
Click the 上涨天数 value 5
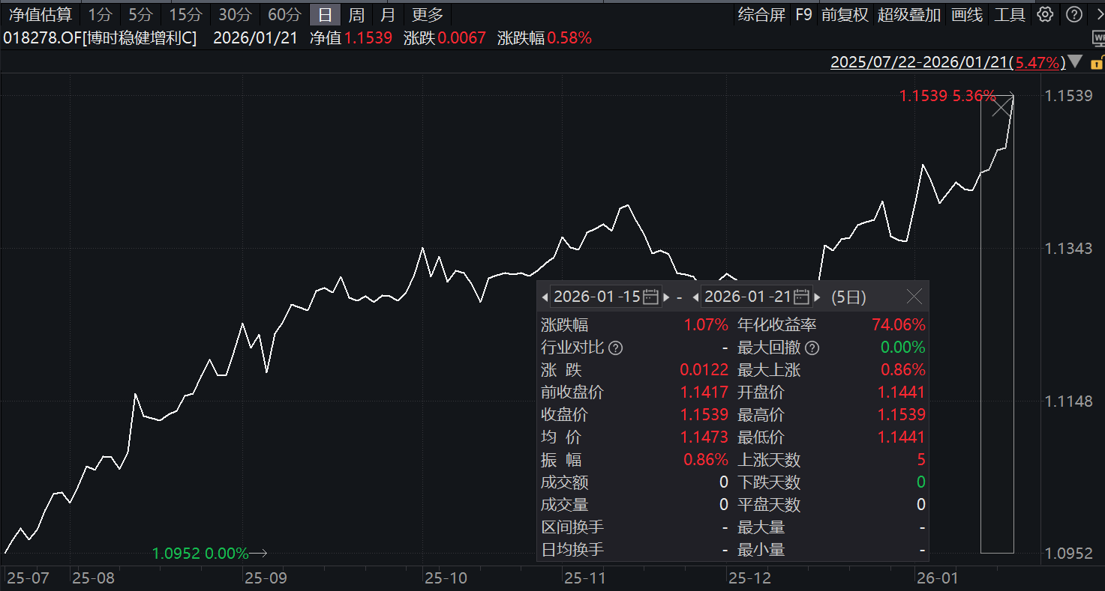tap(921, 460)
